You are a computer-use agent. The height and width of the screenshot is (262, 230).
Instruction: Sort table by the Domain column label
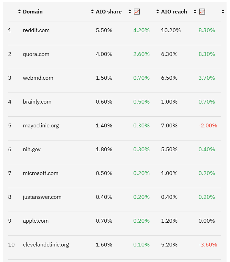coord(33,12)
